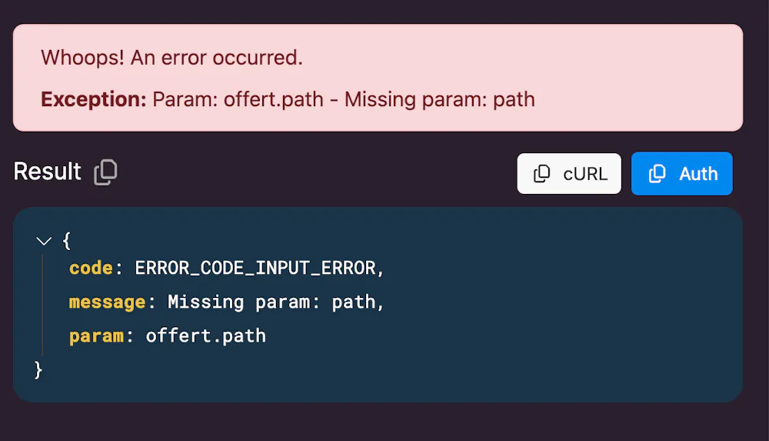Click the "Whoops! An error occurred." heading
This screenshot has height=441, width=769.
[x=171, y=57]
